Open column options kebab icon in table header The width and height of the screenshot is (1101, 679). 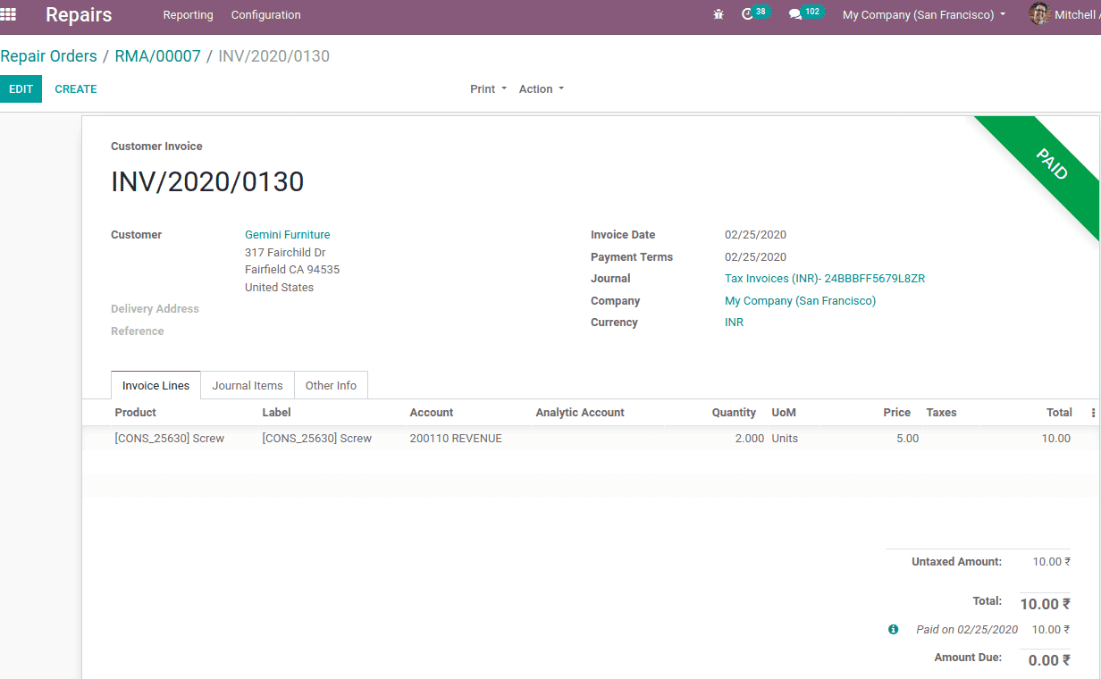[1093, 413]
